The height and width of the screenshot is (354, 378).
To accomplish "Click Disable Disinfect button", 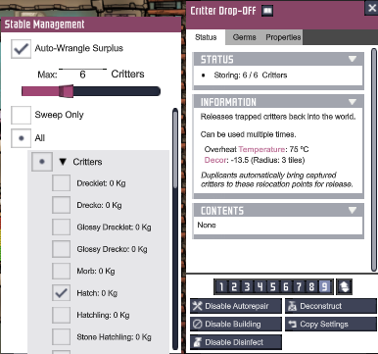I will click(x=236, y=342).
